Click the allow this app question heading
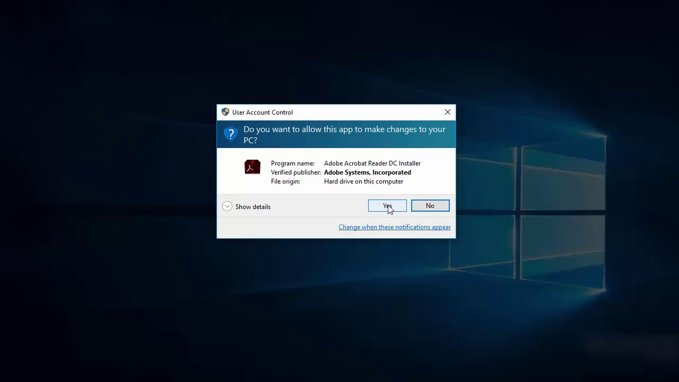The height and width of the screenshot is (382, 679). (x=344, y=135)
